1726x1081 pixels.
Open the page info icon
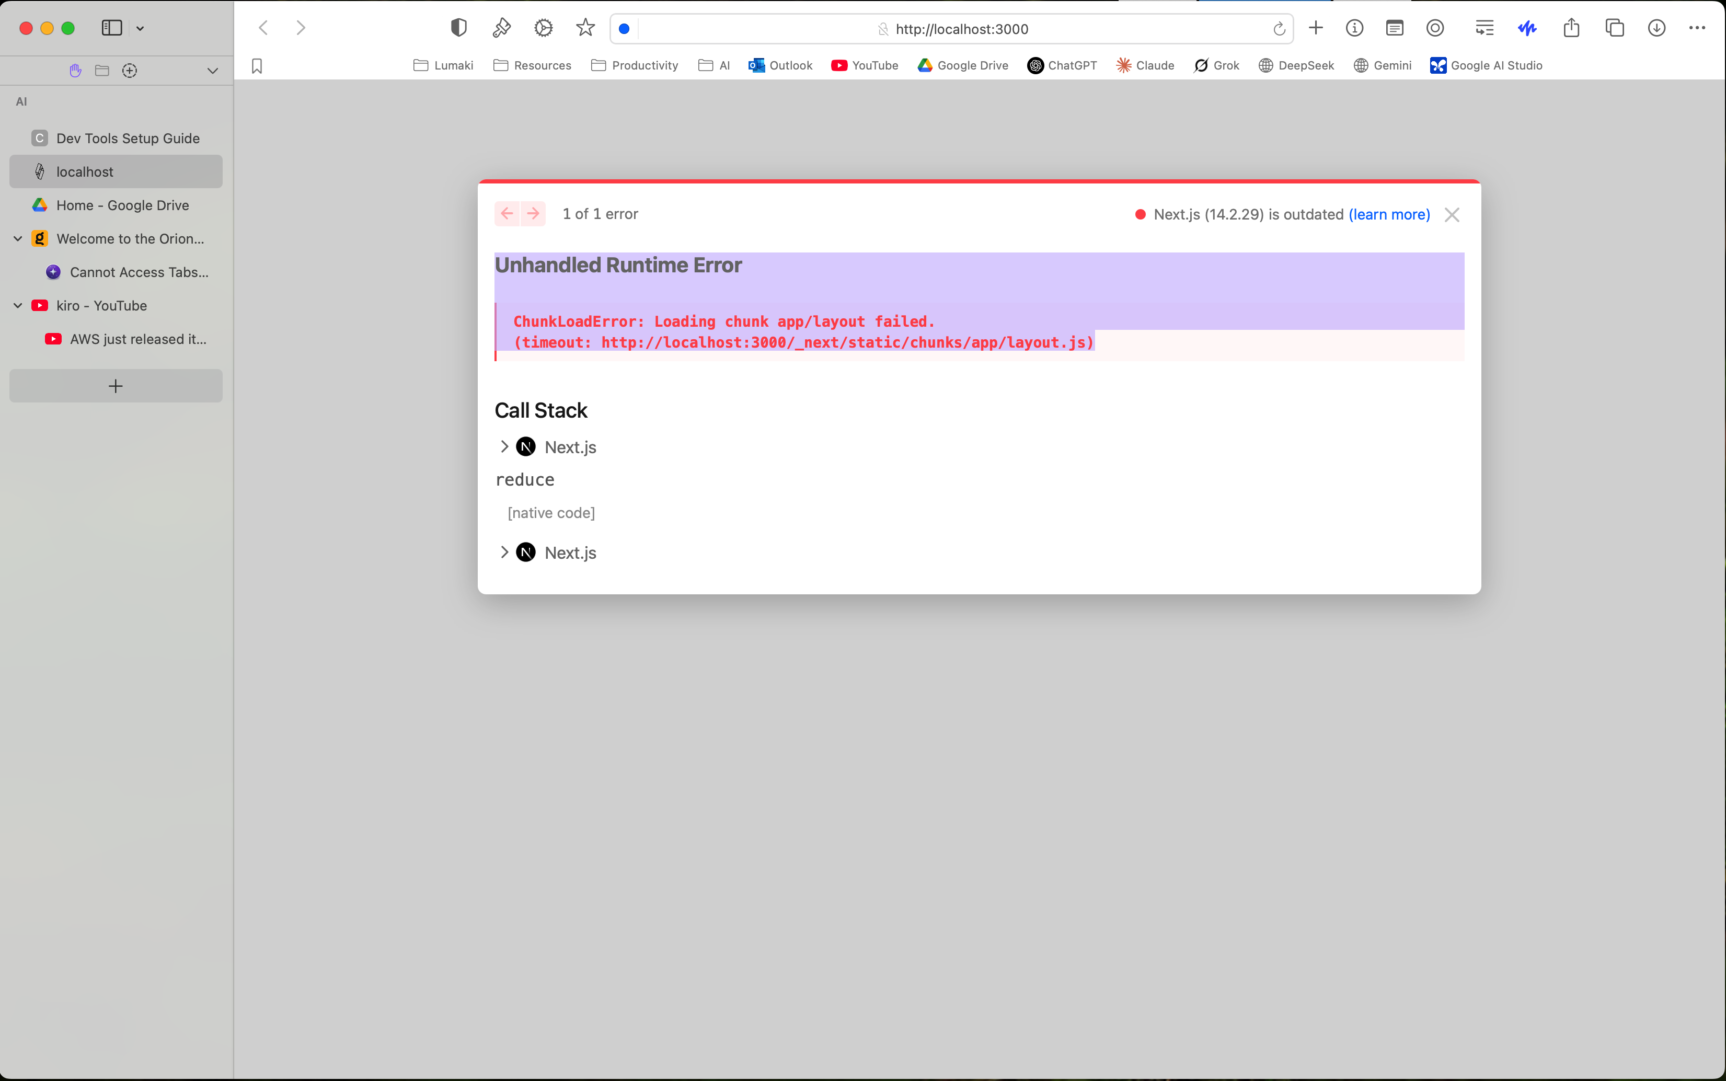(1354, 28)
